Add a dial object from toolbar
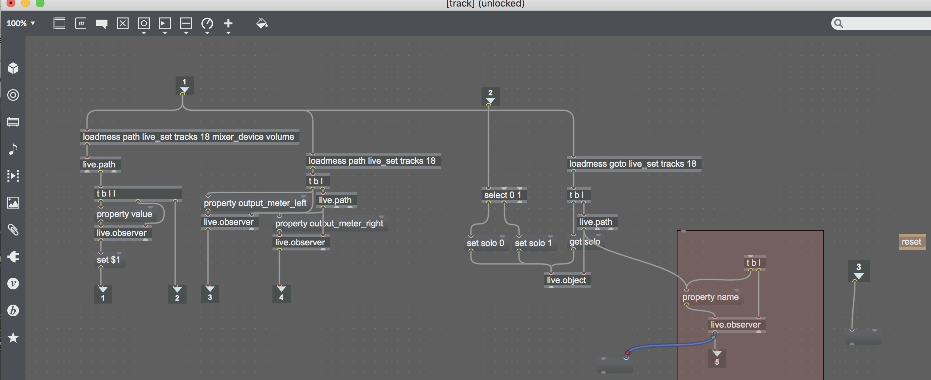Viewport: 931px width, 380px height. (207, 24)
